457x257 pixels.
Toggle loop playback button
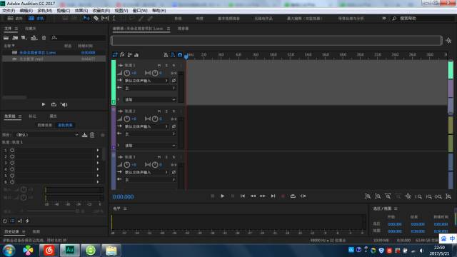[x=293, y=196]
